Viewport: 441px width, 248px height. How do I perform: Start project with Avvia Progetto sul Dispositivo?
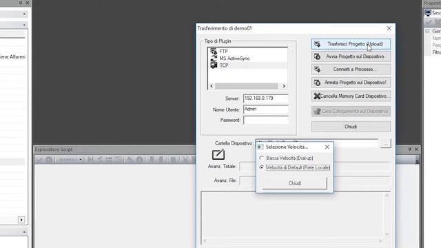(351, 56)
